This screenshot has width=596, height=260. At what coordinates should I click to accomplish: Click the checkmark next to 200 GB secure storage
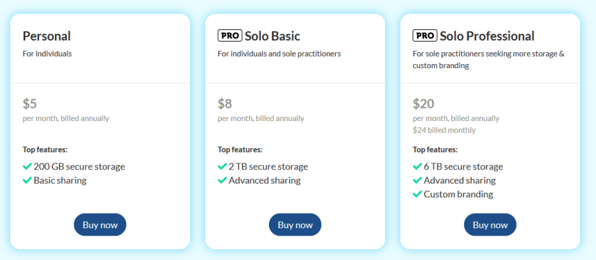click(x=27, y=166)
